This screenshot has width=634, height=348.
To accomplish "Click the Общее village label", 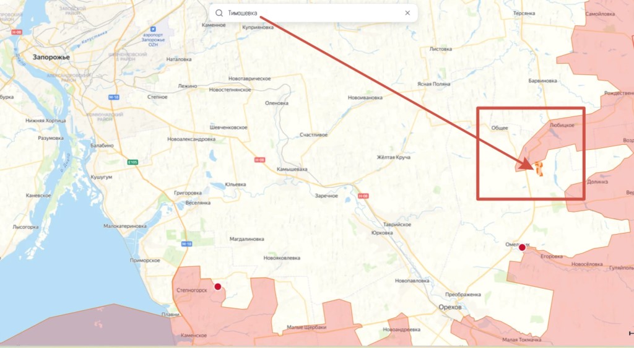I will [x=500, y=128].
